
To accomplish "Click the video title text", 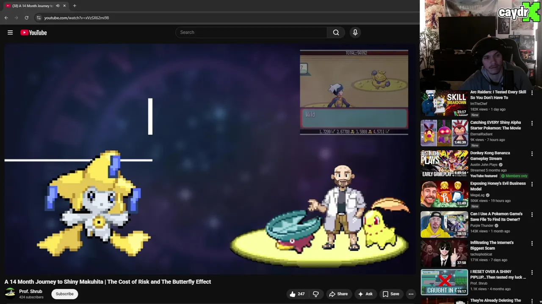I will [108, 282].
